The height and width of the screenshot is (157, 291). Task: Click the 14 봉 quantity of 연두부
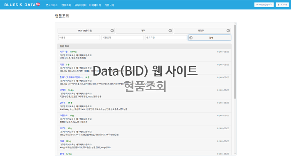(70, 103)
